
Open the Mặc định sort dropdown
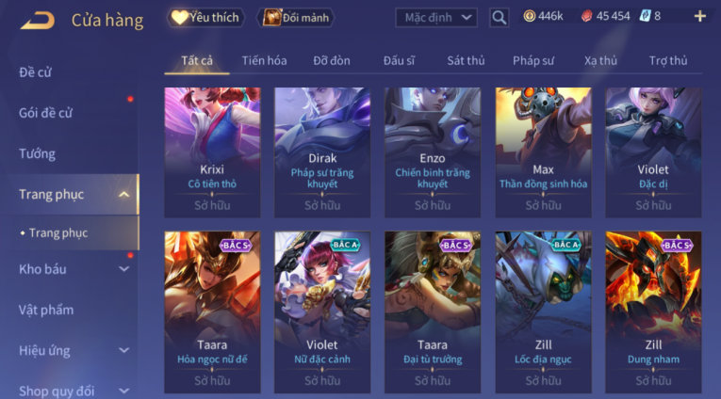click(436, 18)
